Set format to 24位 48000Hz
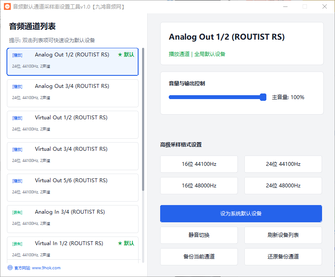This screenshot has width=335, height=277. [283, 186]
